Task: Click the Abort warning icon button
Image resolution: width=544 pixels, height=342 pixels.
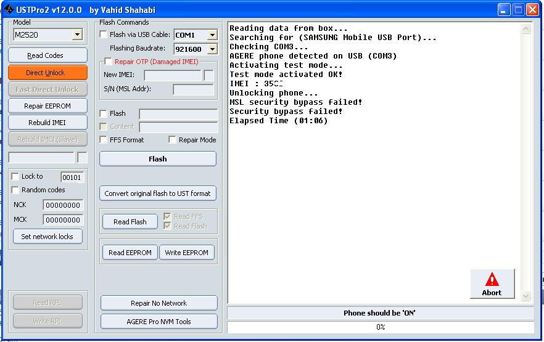Action: [x=492, y=284]
